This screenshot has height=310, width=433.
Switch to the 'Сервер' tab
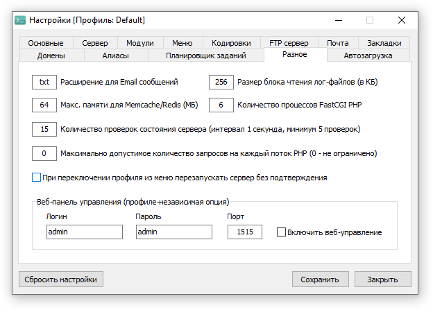(95, 43)
